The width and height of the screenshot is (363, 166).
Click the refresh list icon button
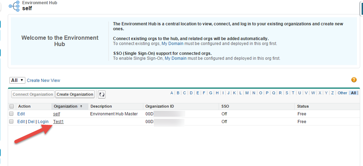coord(101,94)
